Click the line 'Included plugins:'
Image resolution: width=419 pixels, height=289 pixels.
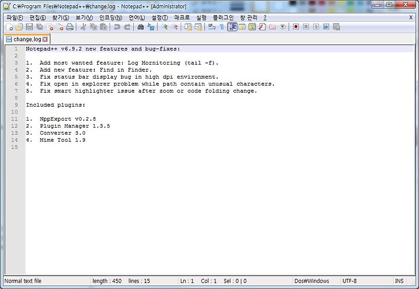coord(56,105)
